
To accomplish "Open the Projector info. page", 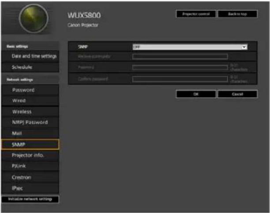I will [x=30, y=155].
